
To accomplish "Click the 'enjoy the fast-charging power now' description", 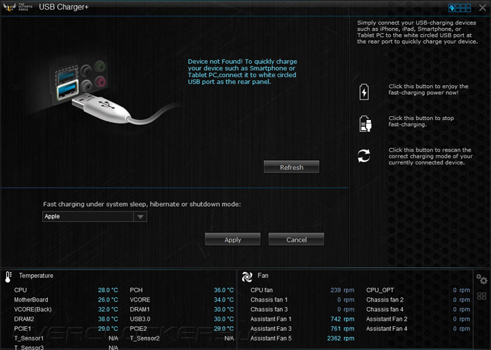I will (428, 89).
